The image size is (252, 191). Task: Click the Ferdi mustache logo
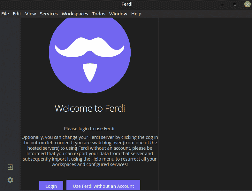[90, 55]
